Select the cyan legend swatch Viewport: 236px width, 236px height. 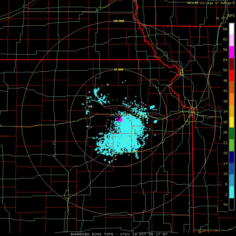pyautogui.click(x=232, y=192)
